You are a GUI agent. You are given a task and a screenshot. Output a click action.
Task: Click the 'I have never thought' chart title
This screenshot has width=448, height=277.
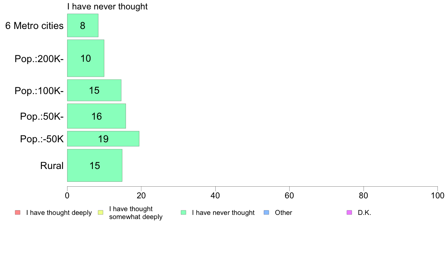click(107, 6)
